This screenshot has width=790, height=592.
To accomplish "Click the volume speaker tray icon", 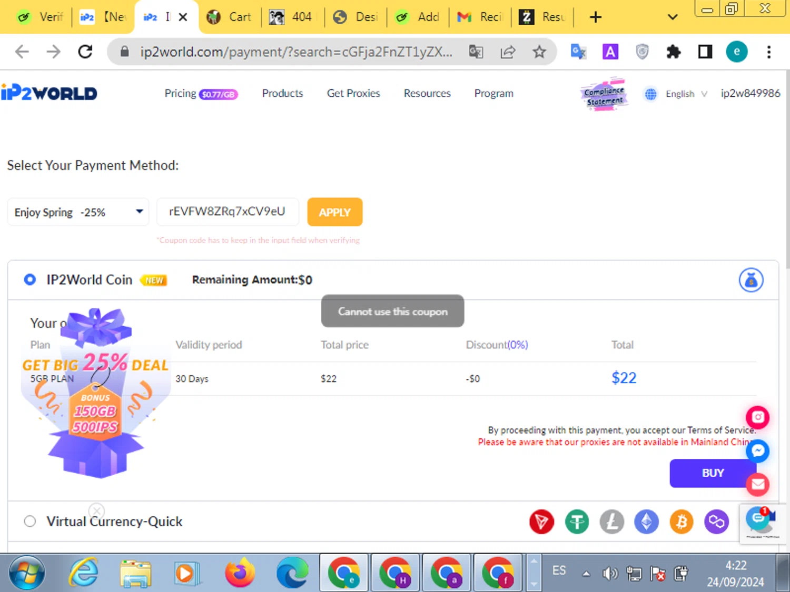I will click(x=610, y=574).
